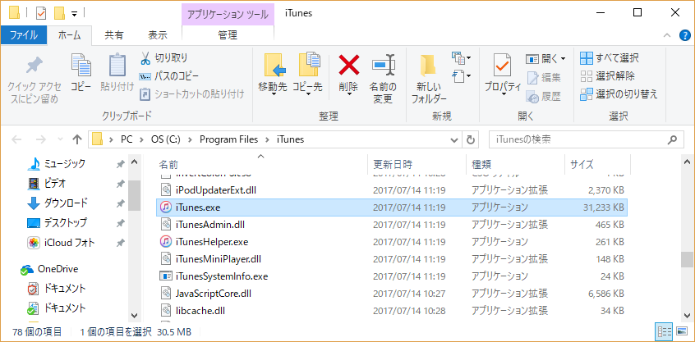Click the search magnifier icon
The height and width of the screenshot is (342, 695).
(672, 139)
